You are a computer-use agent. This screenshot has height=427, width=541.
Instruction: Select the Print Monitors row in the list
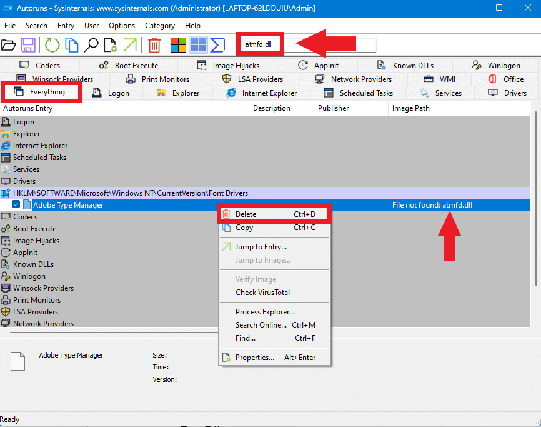265,300
